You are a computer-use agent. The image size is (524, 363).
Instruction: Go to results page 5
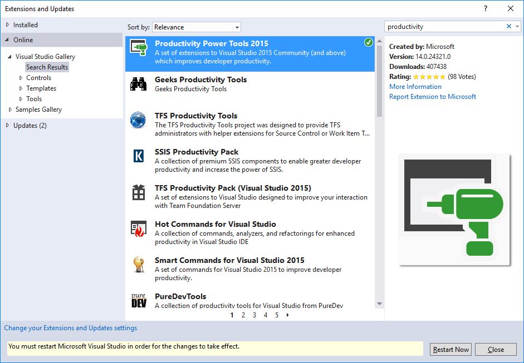pos(277,315)
